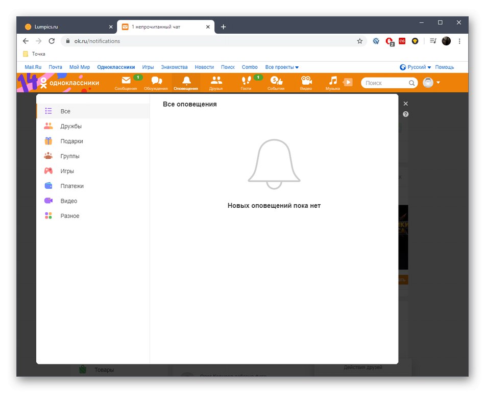Open the Гости footprints icon
The image size is (485, 393).
pos(246,81)
